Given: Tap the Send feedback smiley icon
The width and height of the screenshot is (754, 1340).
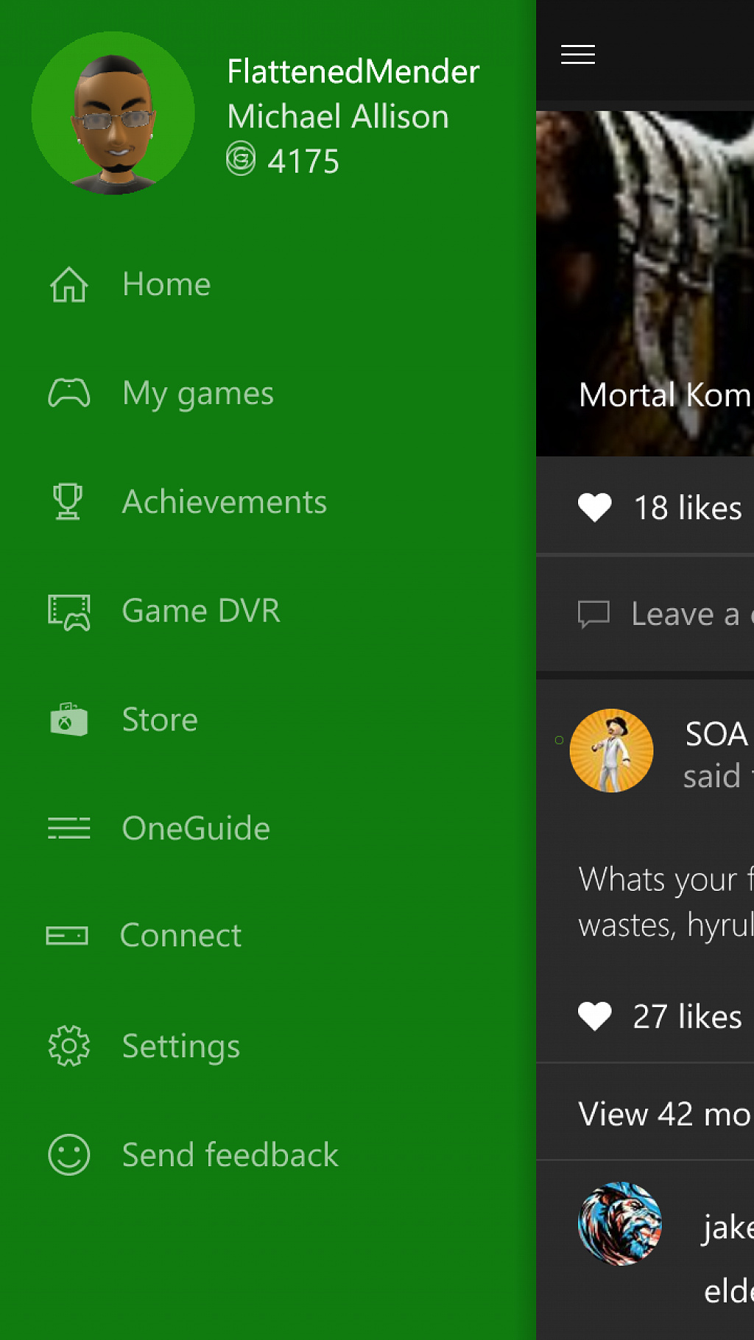Looking at the screenshot, I should [x=68, y=1154].
